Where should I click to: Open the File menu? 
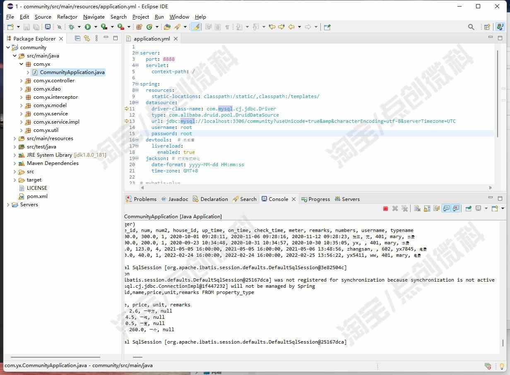[x=10, y=17]
